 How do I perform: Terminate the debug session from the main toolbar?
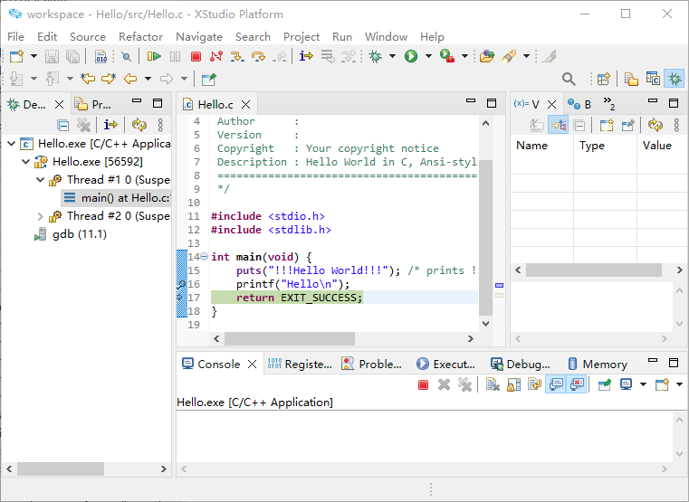196,56
